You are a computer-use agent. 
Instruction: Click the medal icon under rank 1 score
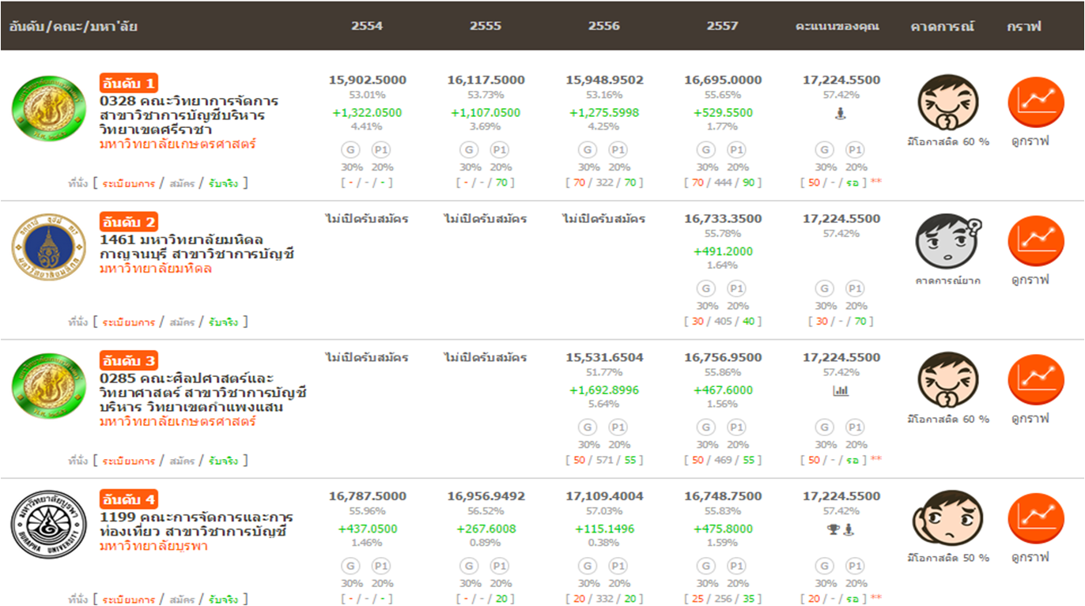click(x=841, y=113)
